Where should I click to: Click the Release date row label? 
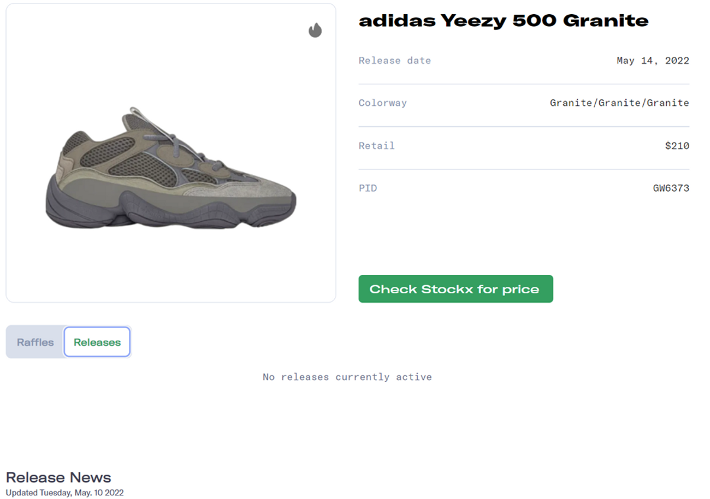[x=395, y=60]
